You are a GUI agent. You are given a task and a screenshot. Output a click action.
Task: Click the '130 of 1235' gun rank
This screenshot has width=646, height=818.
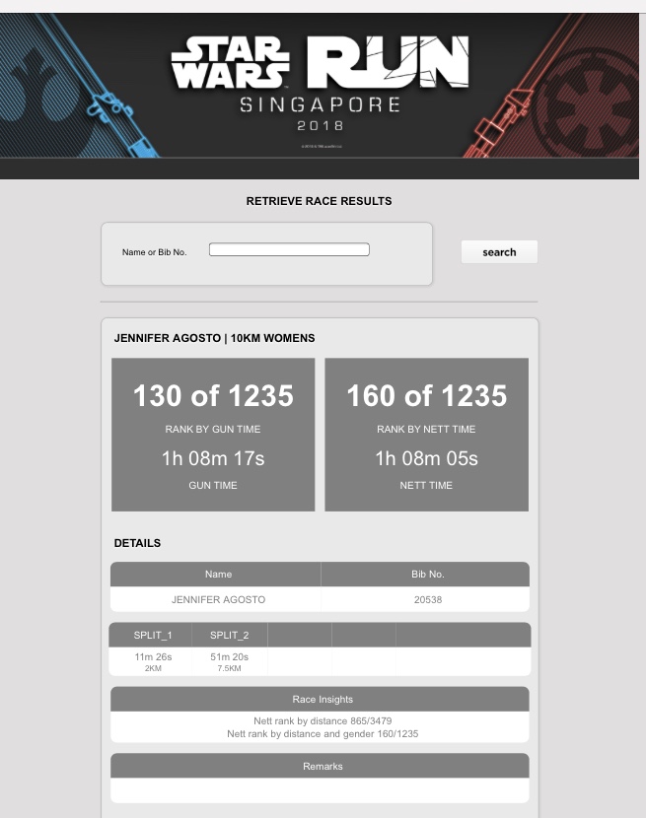point(213,395)
